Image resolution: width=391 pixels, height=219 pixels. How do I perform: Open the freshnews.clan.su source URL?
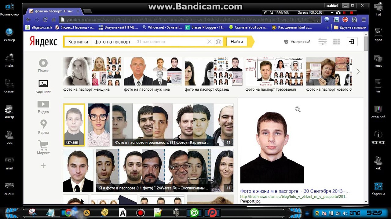tap(294, 196)
